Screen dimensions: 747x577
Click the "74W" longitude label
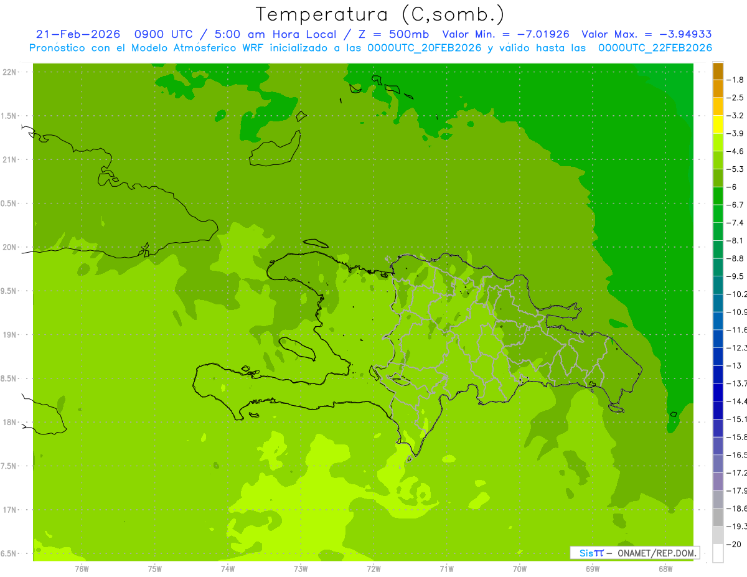click(228, 568)
